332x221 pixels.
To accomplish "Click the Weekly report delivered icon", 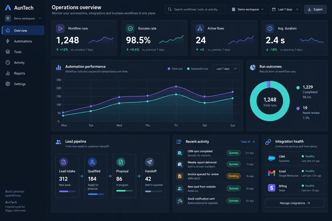I will click(x=179, y=164).
